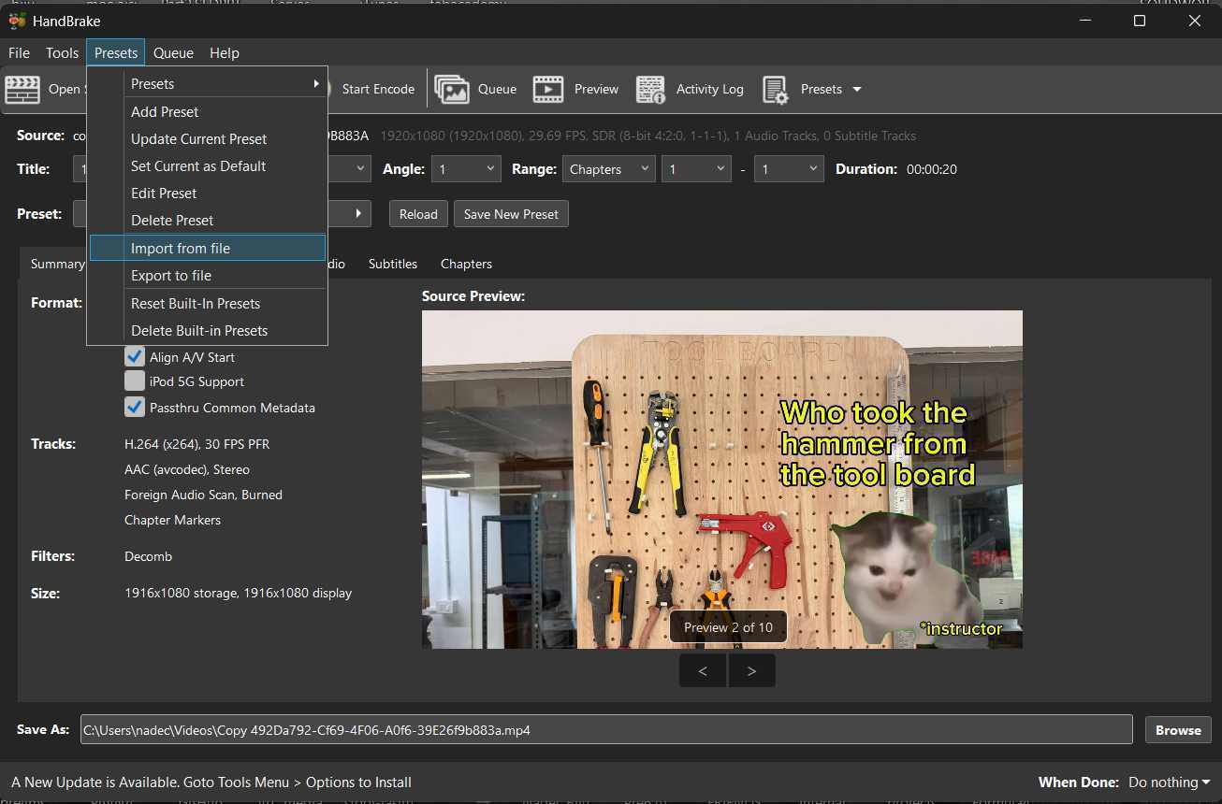Click the Reload button
The height and width of the screenshot is (804, 1222).
tap(418, 214)
